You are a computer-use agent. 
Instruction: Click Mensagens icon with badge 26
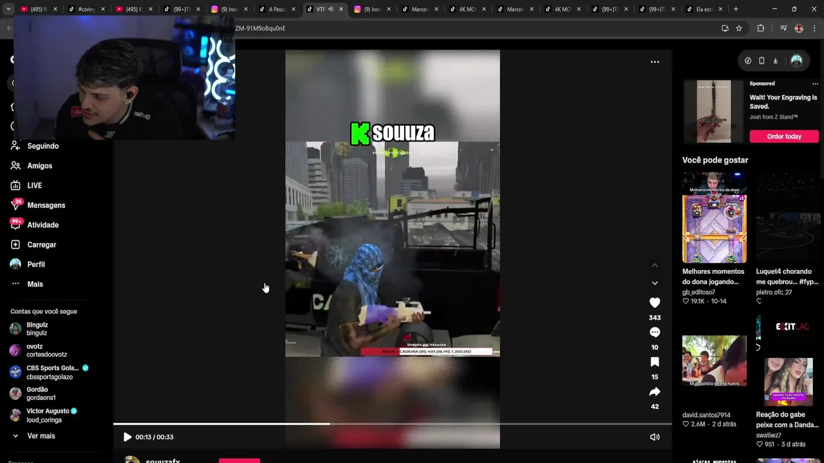coord(15,205)
